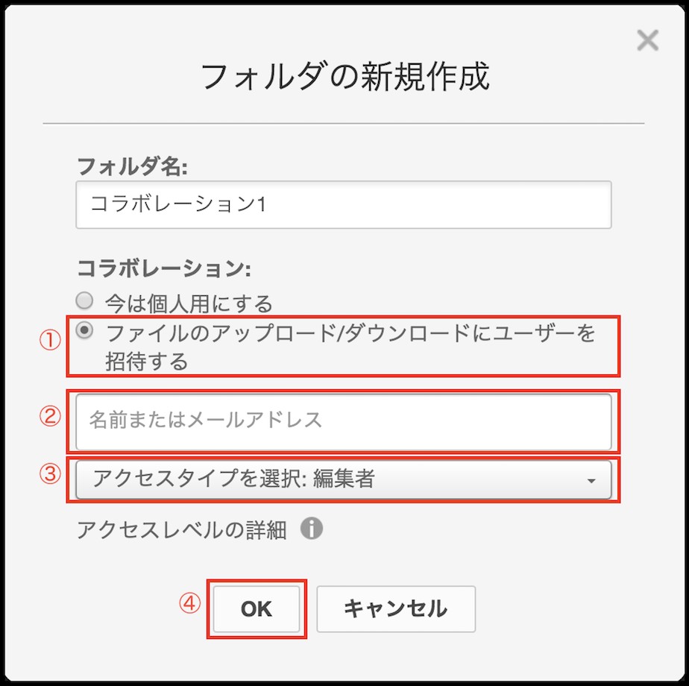This screenshot has width=689, height=686.
Task: Click the キャンセル button
Action: (395, 608)
